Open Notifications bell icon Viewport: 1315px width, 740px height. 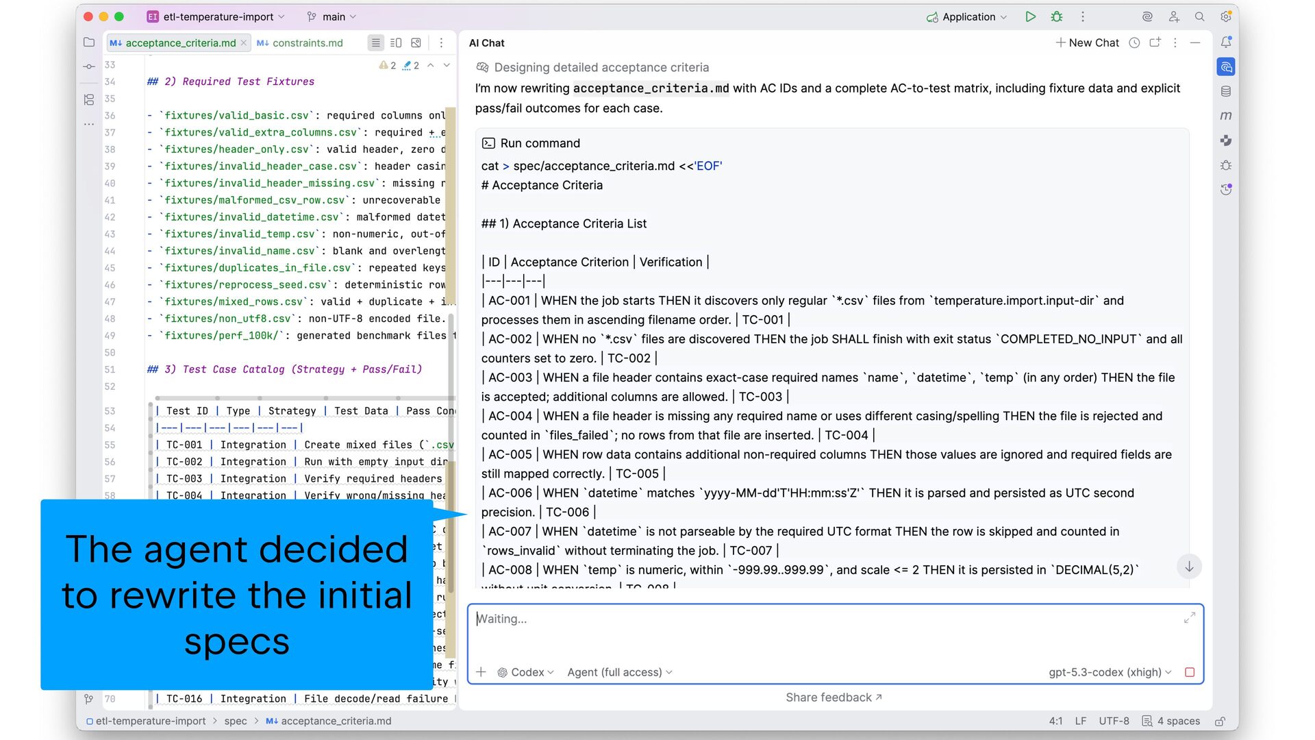click(1226, 42)
